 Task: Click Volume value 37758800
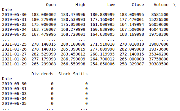[x=159, y=59]
